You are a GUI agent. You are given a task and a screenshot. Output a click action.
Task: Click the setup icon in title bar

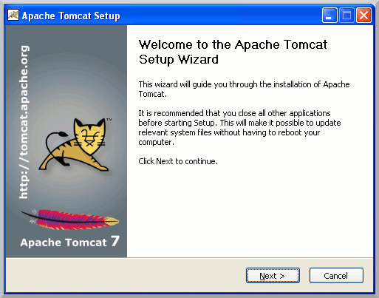pos(13,15)
